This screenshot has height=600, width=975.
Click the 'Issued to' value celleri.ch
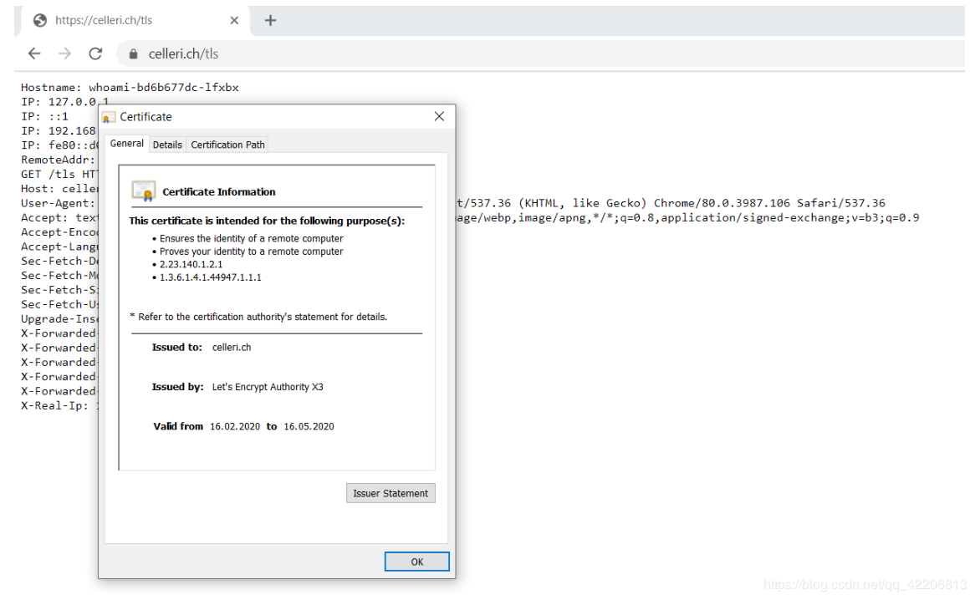click(232, 347)
